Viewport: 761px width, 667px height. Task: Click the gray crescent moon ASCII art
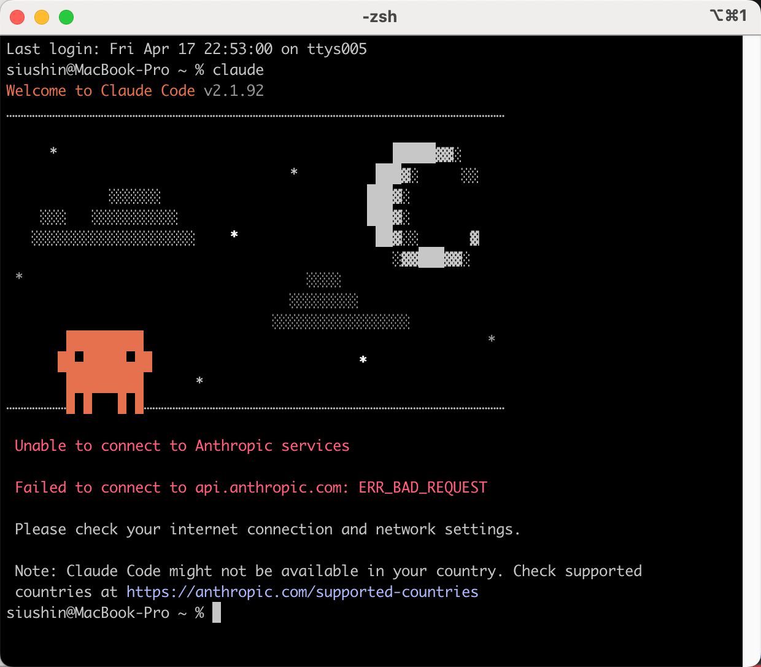[x=423, y=205]
